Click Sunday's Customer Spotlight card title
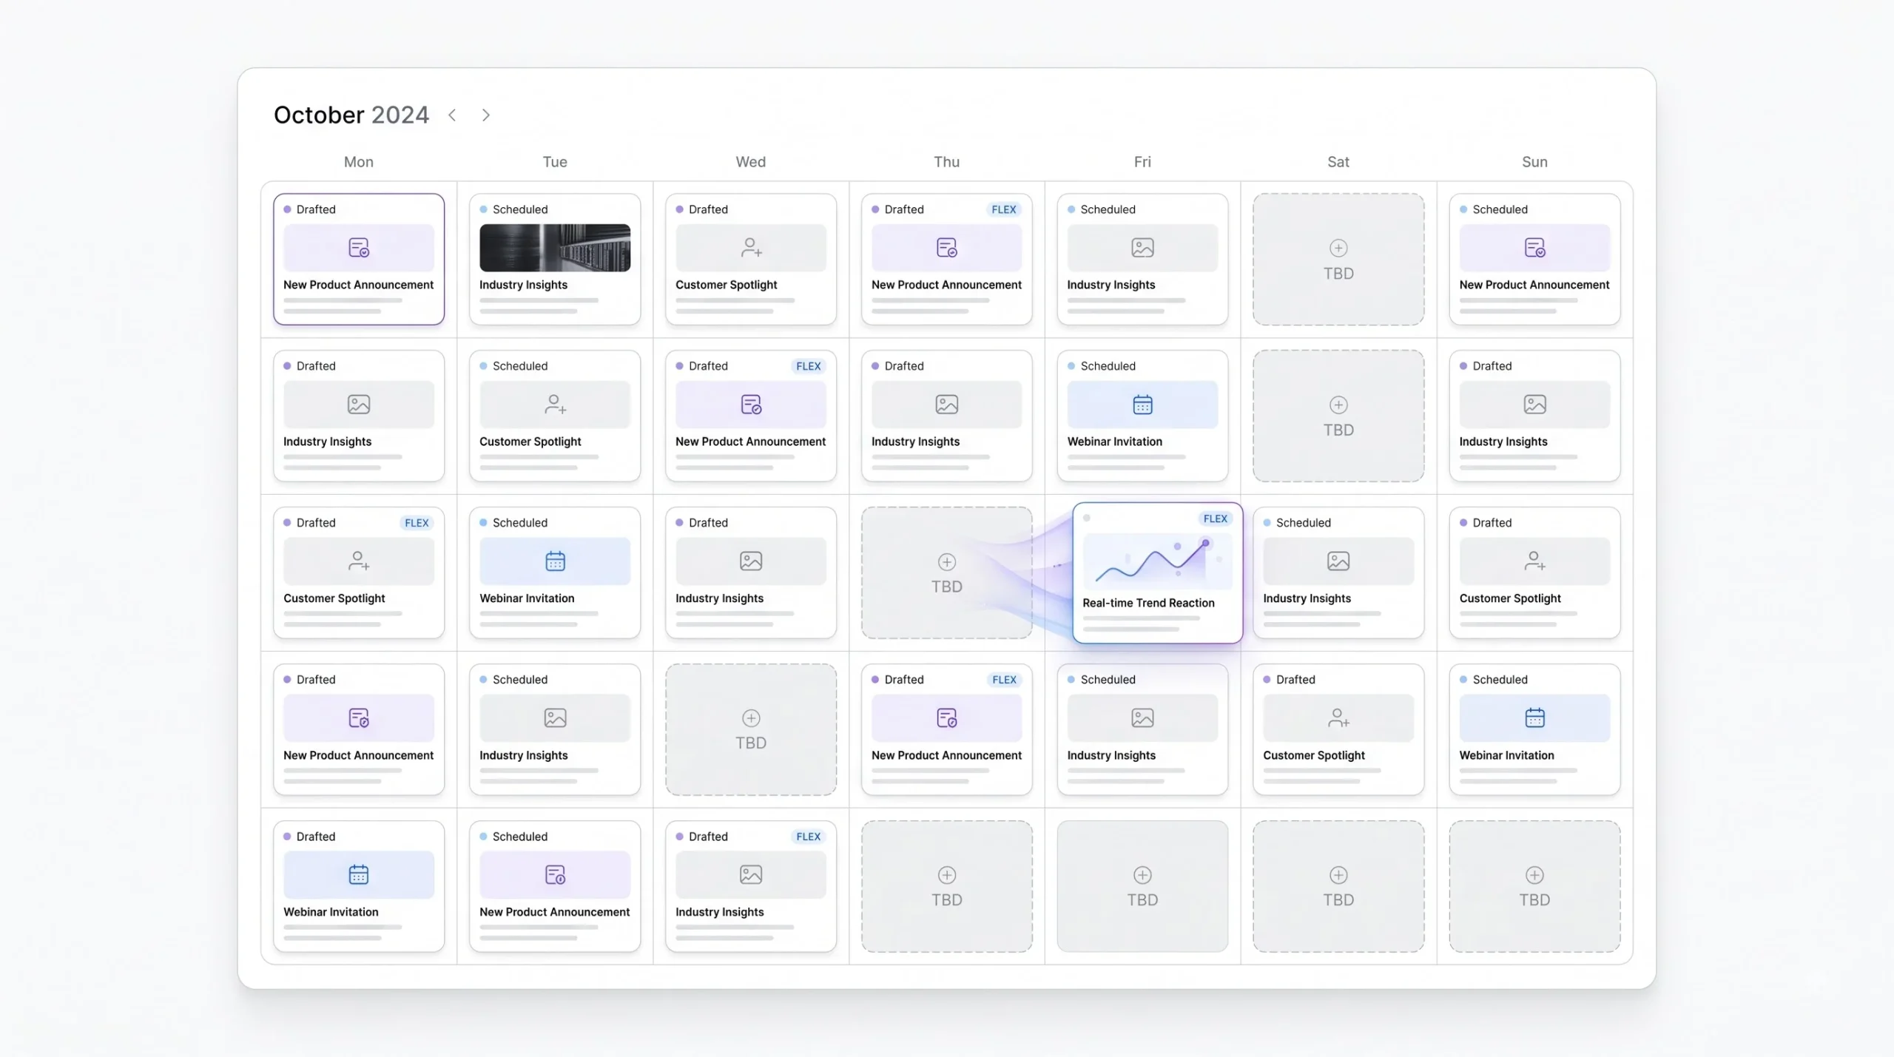 (x=1510, y=598)
